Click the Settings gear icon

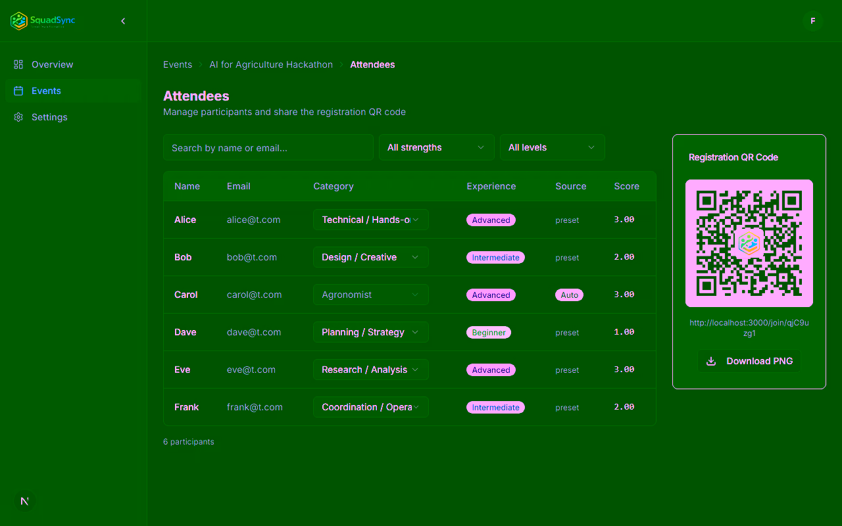pos(18,117)
